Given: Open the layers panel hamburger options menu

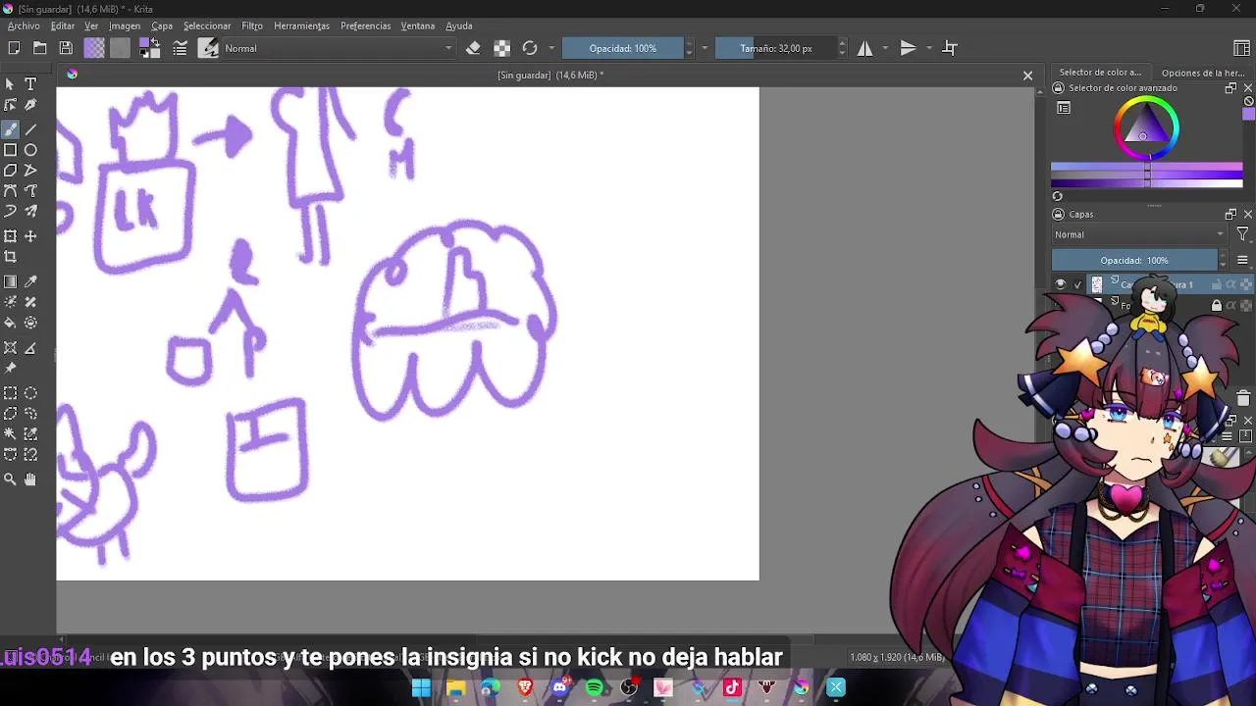Looking at the screenshot, I should click(1242, 260).
